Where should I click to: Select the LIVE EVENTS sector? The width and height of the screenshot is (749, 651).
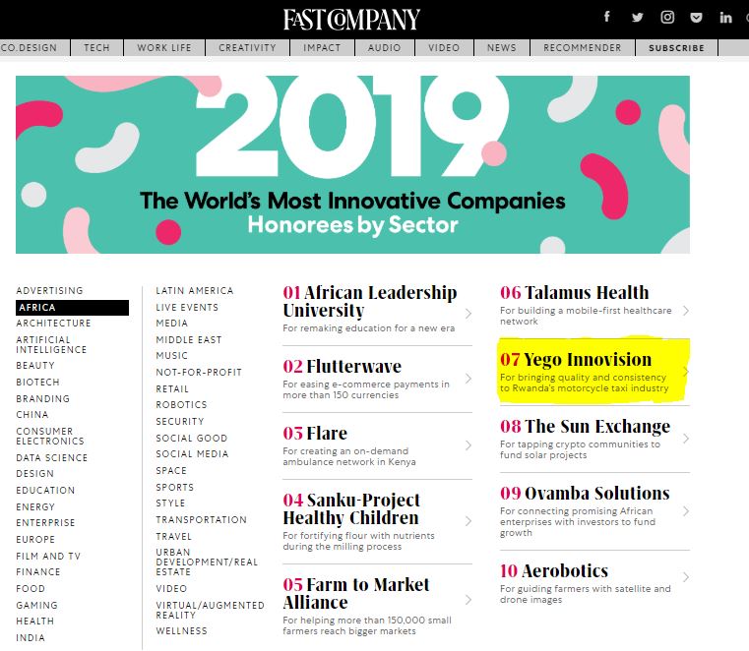pos(187,308)
